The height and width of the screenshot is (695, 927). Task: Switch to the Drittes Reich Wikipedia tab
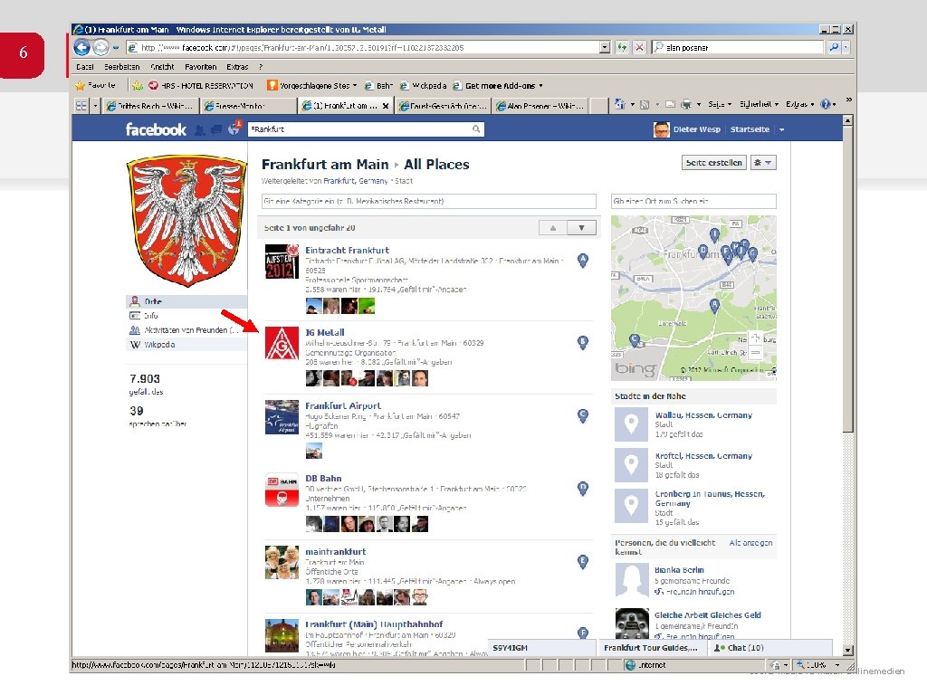(150, 106)
